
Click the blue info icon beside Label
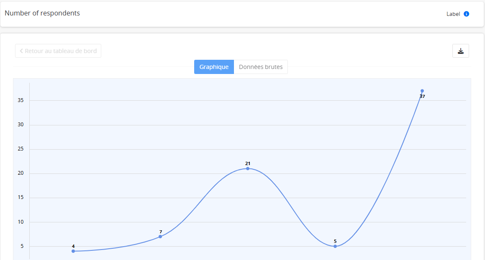(467, 14)
